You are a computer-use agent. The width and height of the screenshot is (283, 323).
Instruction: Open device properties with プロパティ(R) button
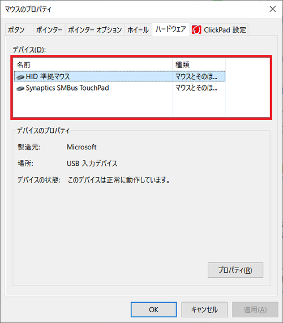[x=235, y=270]
